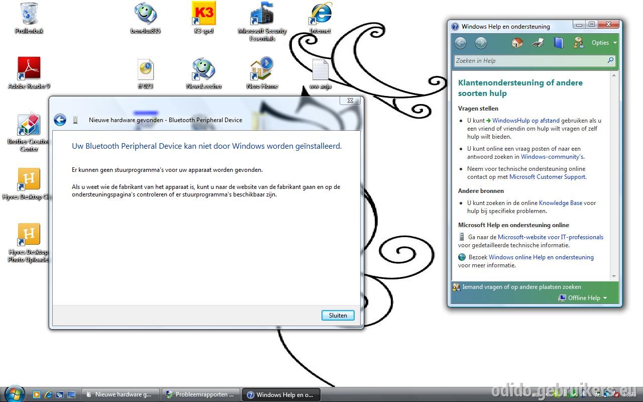Open the Prullenbak desktop icon
The height and width of the screenshot is (402, 643).
(x=29, y=18)
